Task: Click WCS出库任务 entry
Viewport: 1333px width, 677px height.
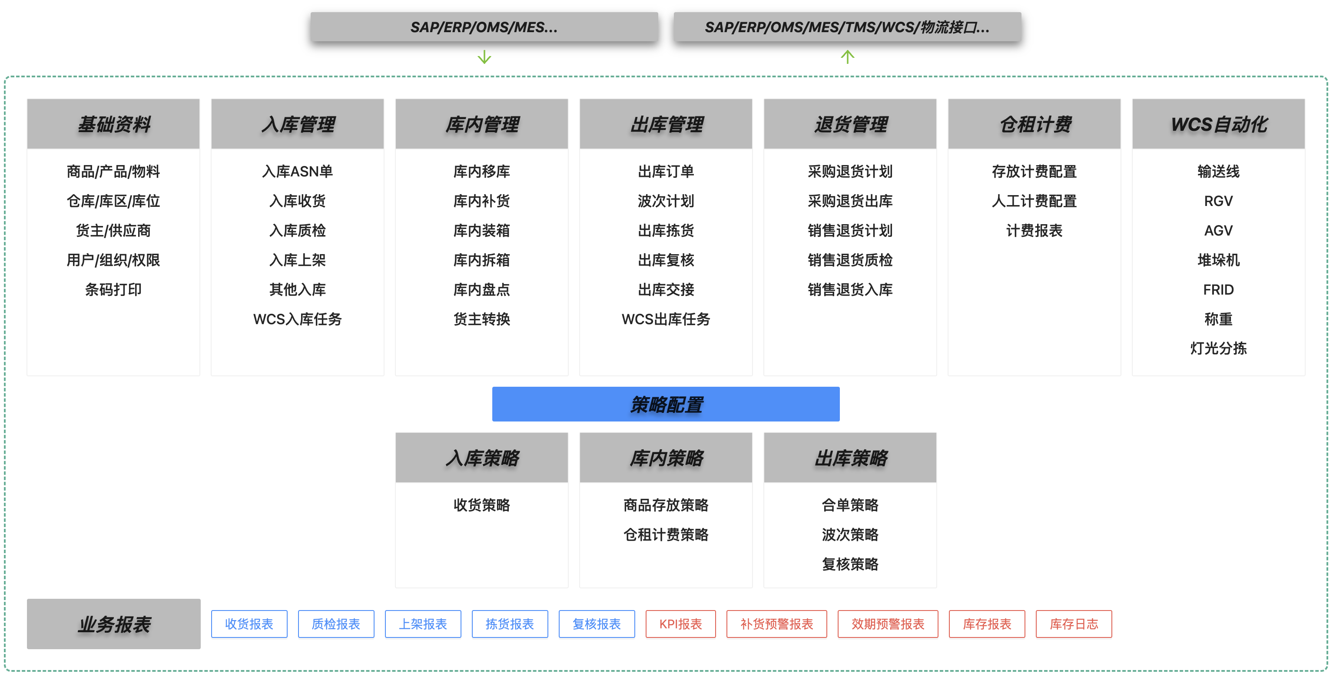Action: click(666, 319)
